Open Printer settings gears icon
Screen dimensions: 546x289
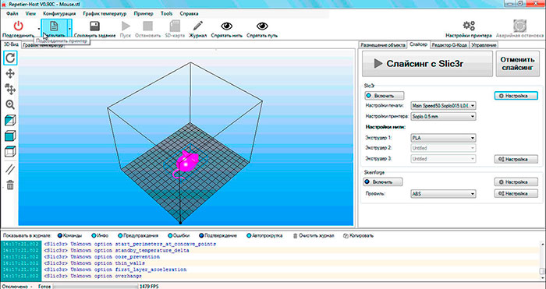point(469,26)
